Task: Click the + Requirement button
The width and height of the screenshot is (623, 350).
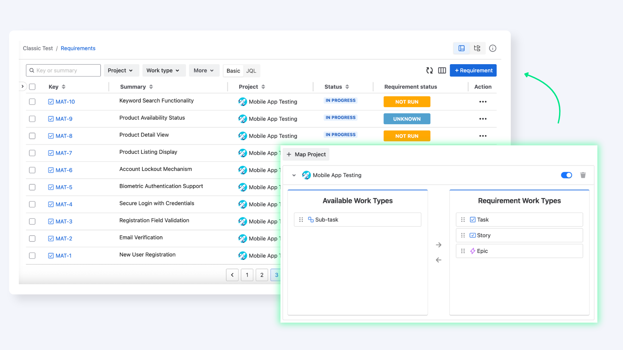Action: coord(473,70)
